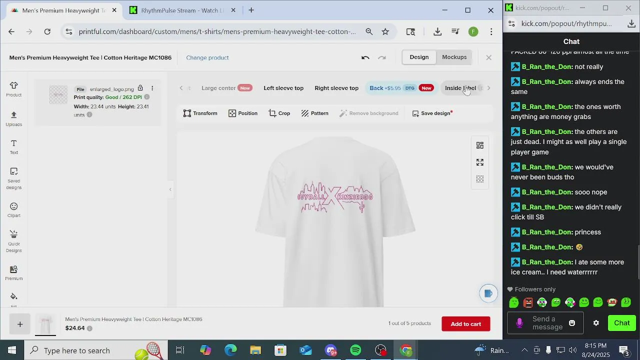Open Quick Designs panel
The height and width of the screenshot is (360, 640).
[13, 241]
